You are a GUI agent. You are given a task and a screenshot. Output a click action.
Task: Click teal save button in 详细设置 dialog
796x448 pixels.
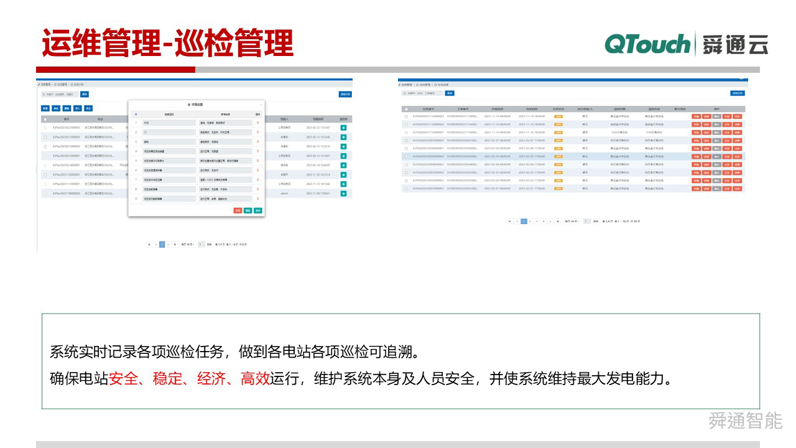pos(257,211)
